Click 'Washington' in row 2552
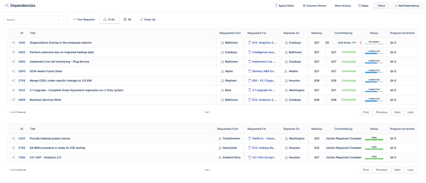The height and width of the screenshot is (183, 426). (297, 90)
